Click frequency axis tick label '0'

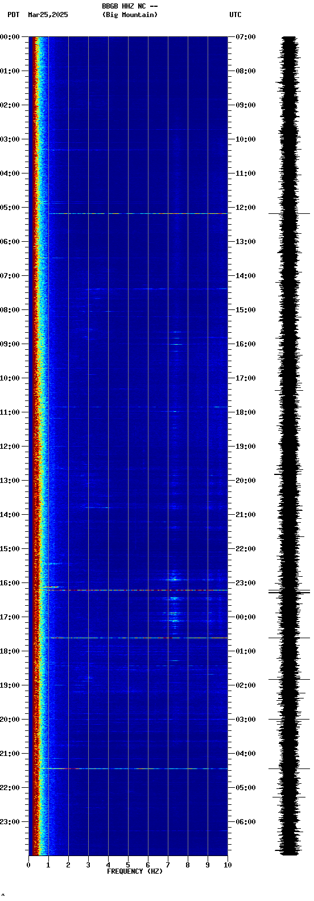tap(28, 865)
